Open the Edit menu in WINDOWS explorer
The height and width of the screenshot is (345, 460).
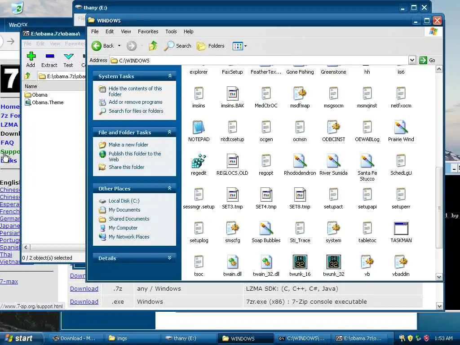[x=110, y=31]
